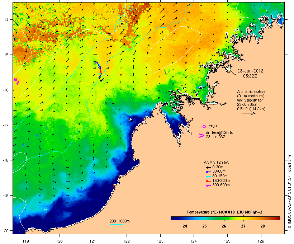Click the longitude label 120
Screen dimensions: 294x244
click(60, 241)
